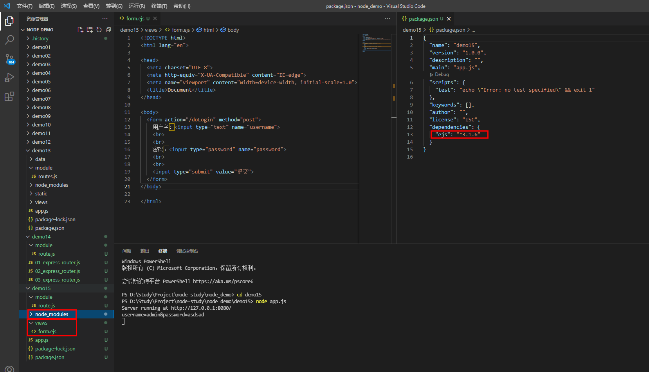Open form.ejs in explorer tree
Screen dimensions: 649x372
click(x=66, y=331)
